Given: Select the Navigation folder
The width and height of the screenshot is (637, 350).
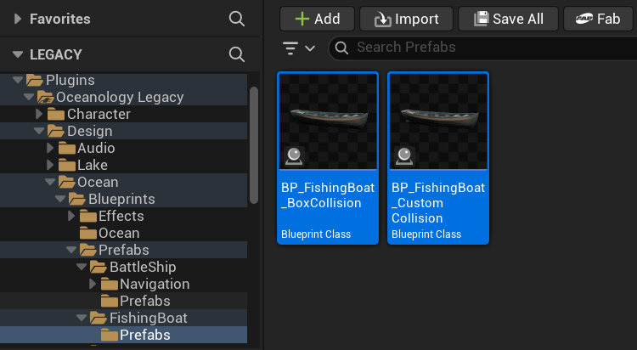Looking at the screenshot, I should (123, 284).
